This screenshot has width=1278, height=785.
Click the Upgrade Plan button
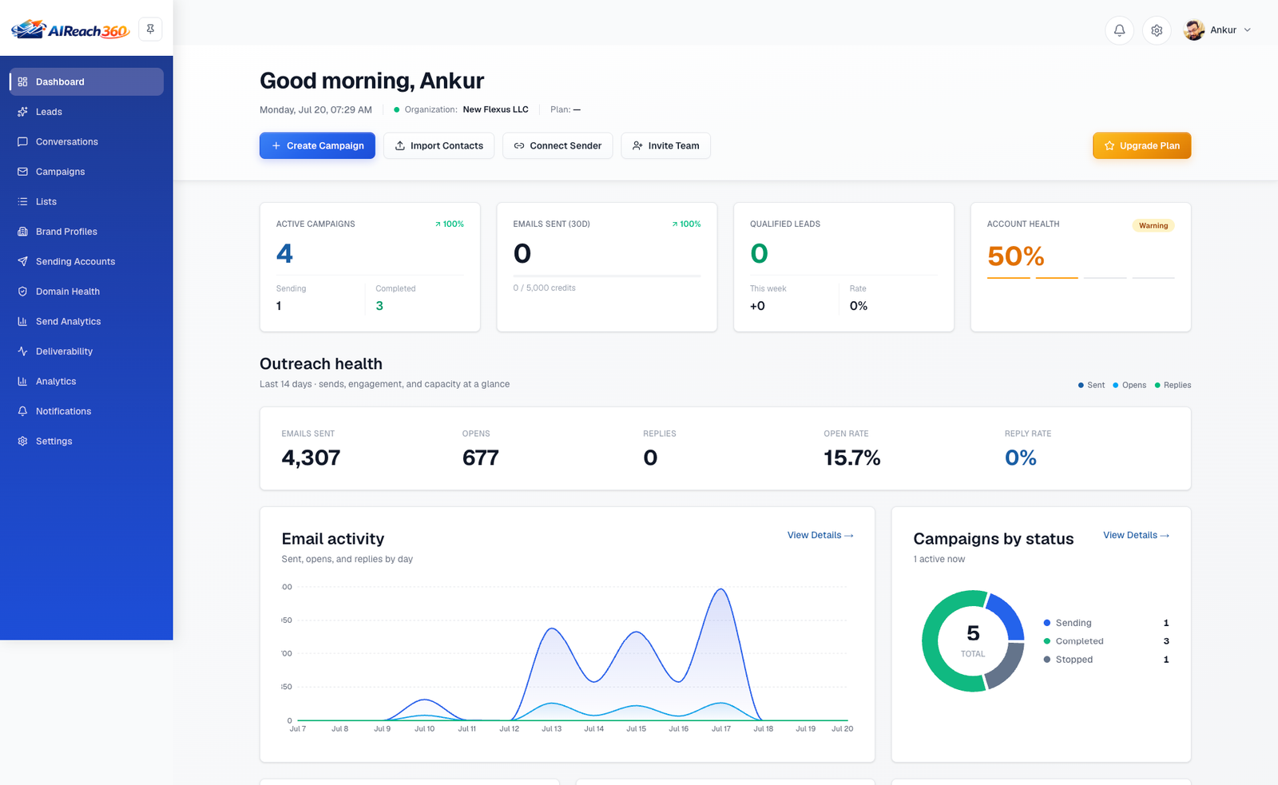(1141, 145)
